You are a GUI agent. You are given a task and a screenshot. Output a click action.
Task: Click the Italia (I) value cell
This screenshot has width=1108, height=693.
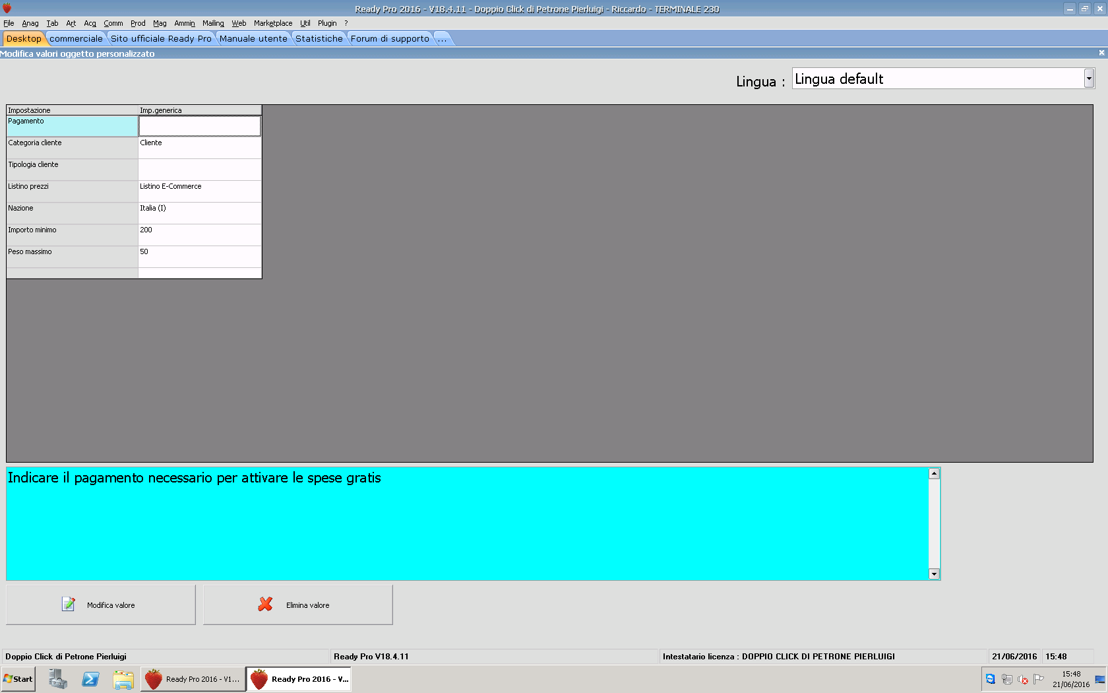(200, 213)
